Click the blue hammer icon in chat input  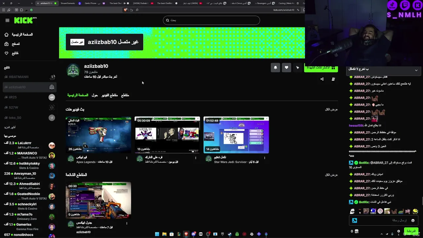tap(354, 220)
